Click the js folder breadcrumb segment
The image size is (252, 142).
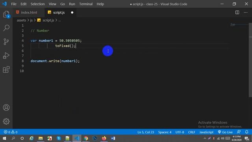(31, 20)
